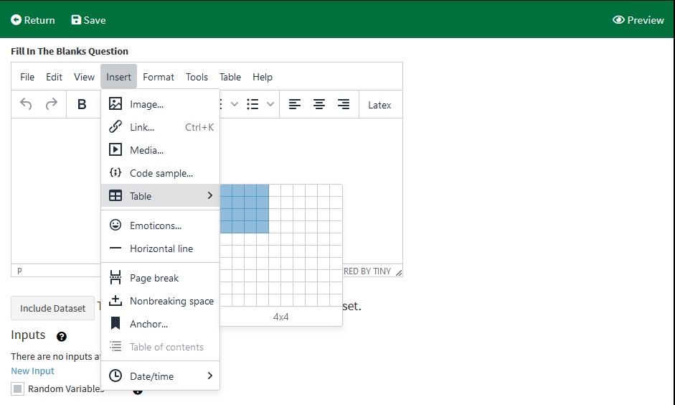Align text left in editor
This screenshot has height=405, width=675.
click(x=295, y=105)
